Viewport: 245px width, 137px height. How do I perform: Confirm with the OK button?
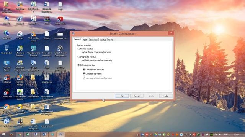(122, 96)
